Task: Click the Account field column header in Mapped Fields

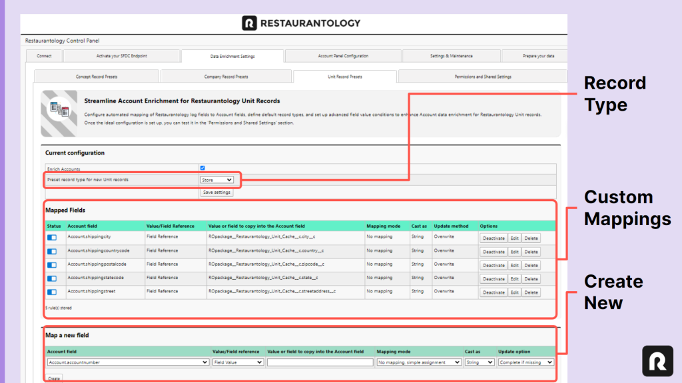Action: click(82, 226)
